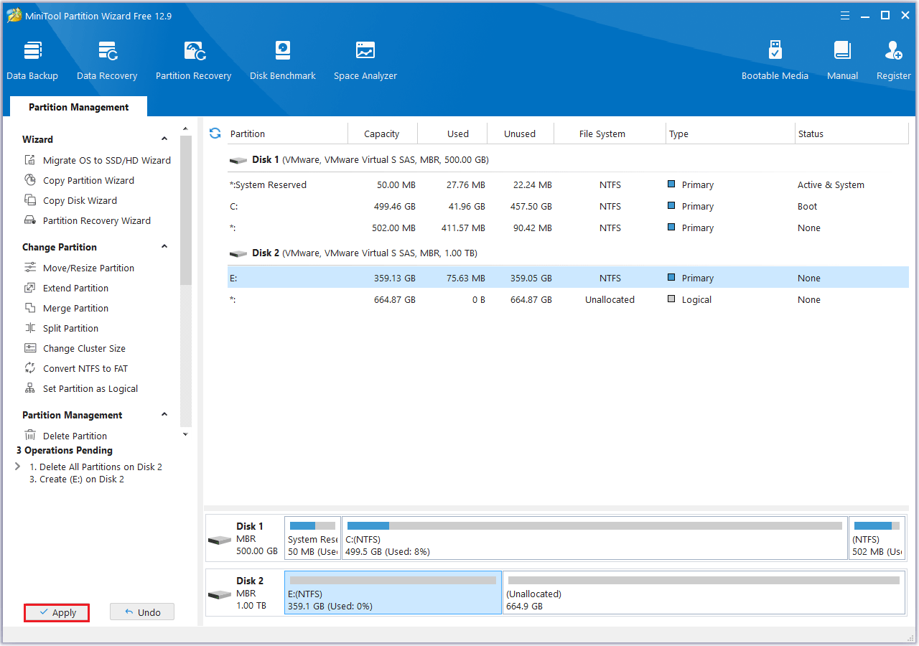The height and width of the screenshot is (646, 919).
Task: Select the 502.00 MB partition row
Action: (568, 228)
